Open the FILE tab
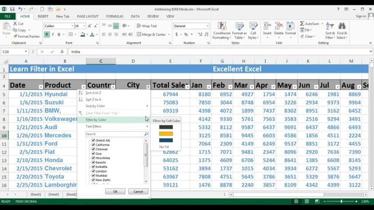The image size is (374, 210). click(8, 16)
